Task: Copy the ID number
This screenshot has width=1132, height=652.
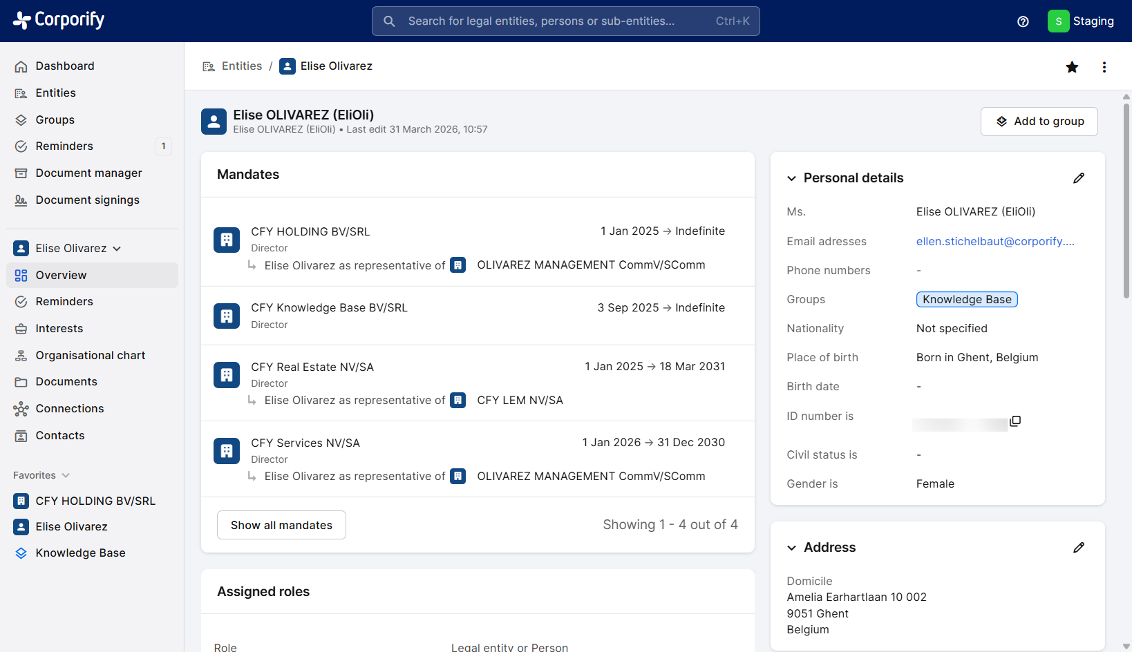Action: pos(1015,421)
